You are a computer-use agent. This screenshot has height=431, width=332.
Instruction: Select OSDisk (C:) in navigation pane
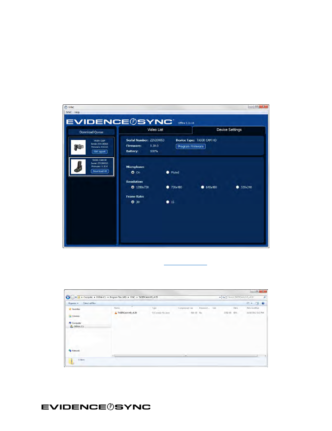(x=77, y=327)
